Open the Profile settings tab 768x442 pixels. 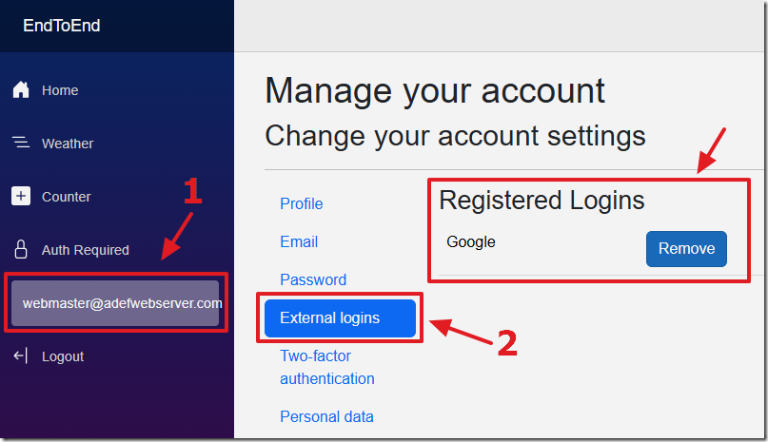pos(302,203)
